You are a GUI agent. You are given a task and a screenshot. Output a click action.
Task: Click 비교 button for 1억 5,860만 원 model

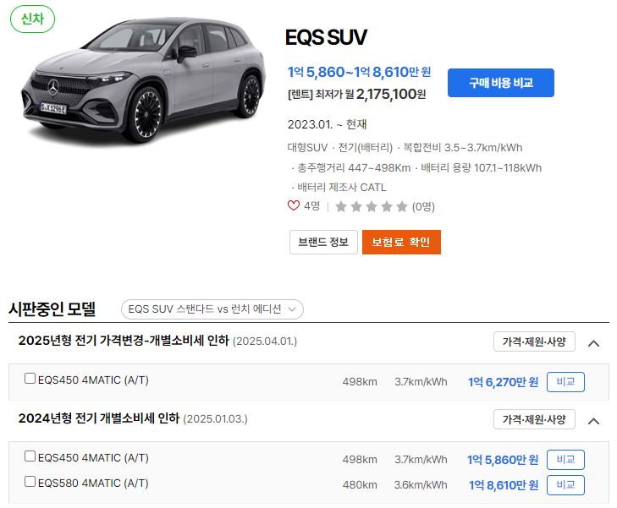[565, 460]
